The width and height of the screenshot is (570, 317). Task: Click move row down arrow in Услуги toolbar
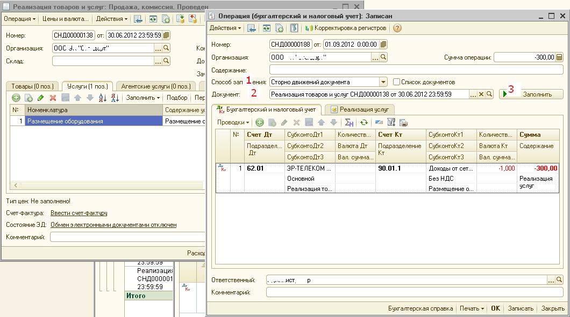coord(90,98)
